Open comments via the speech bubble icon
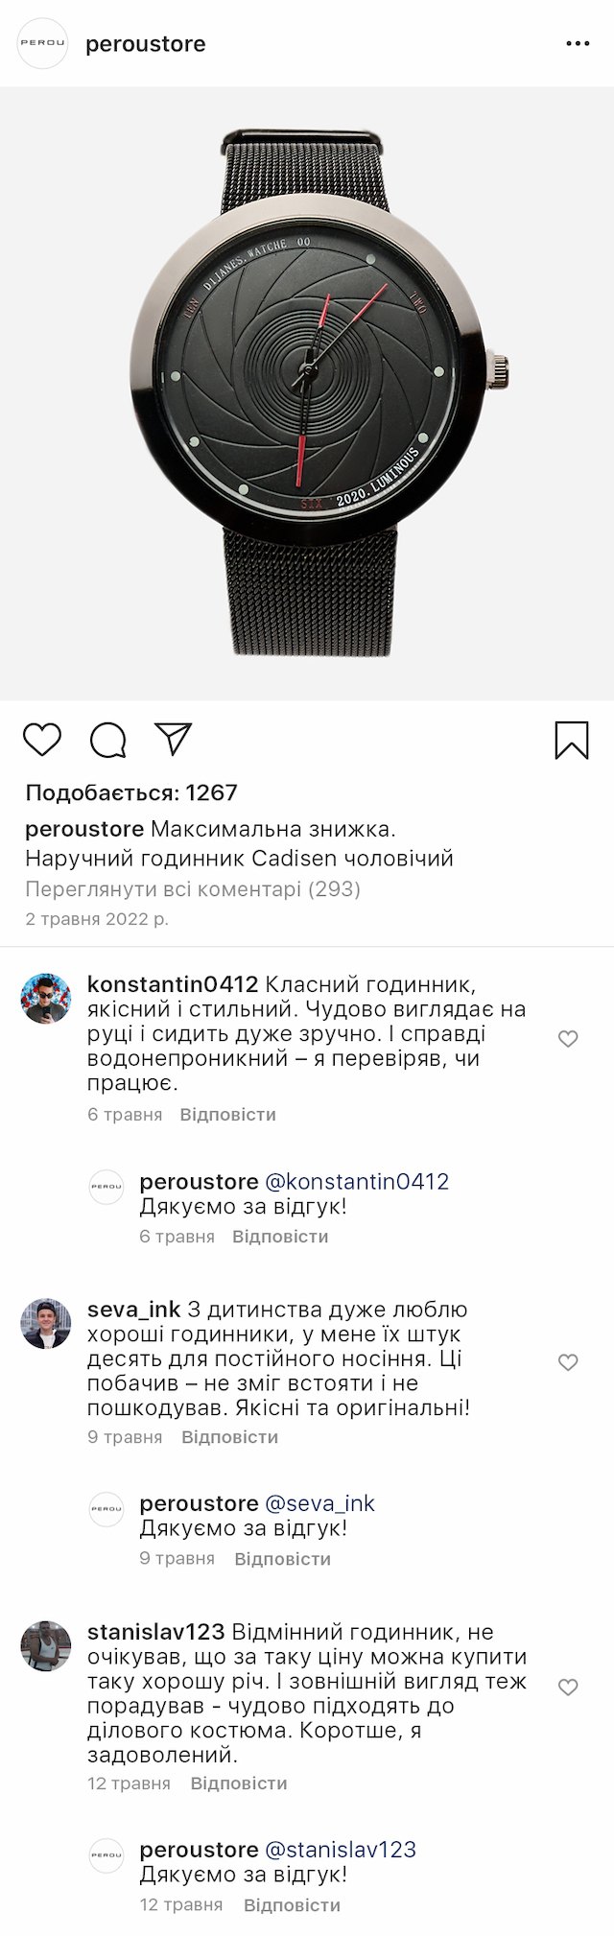 tap(107, 740)
